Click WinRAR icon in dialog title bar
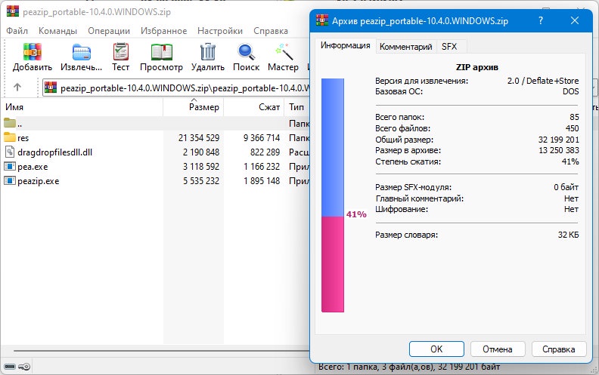 pyautogui.click(x=322, y=20)
